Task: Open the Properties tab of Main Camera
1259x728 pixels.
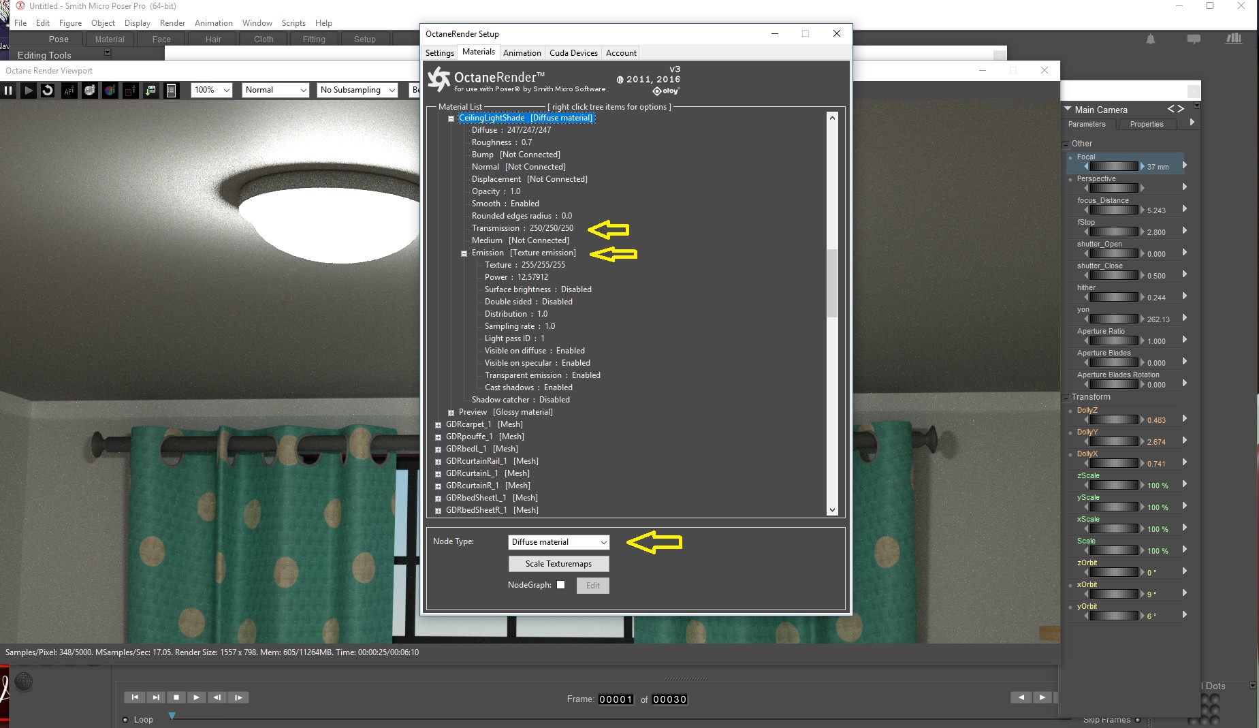Action: coord(1147,124)
